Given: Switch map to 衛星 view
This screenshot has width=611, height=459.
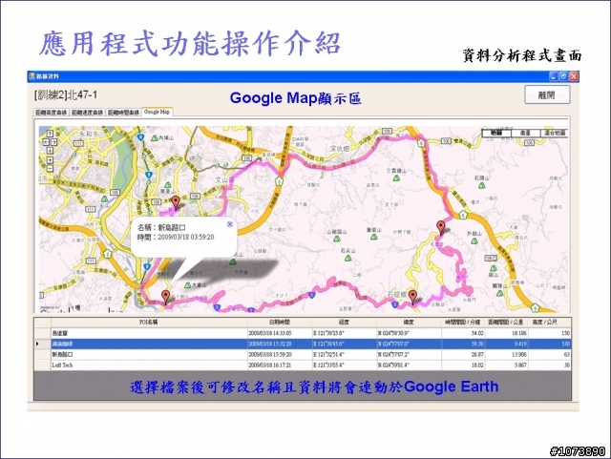Looking at the screenshot, I should [525, 133].
